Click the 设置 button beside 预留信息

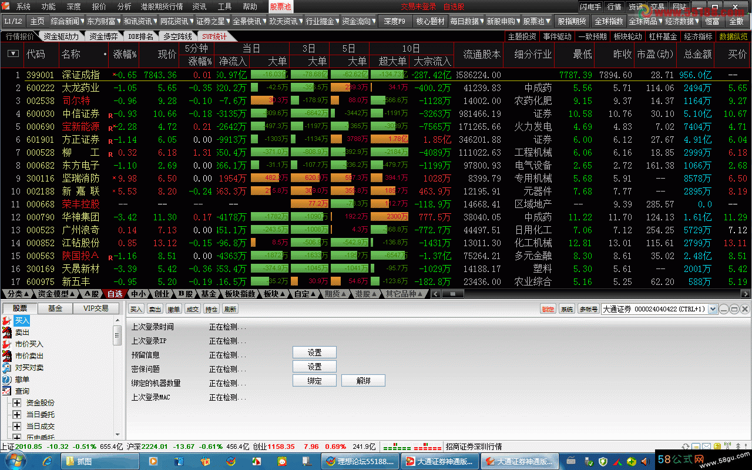coord(314,352)
